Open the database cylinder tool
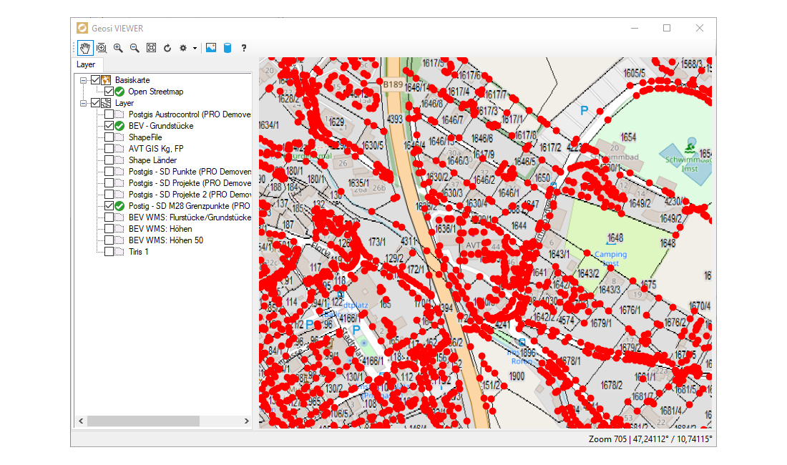Image resolution: width=787 pixels, height=465 pixels. coord(227,48)
